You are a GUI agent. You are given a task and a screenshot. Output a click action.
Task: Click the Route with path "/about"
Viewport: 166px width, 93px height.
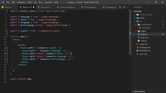point(46,53)
